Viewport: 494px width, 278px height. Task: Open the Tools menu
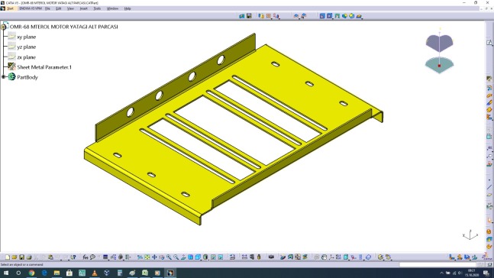(97, 8)
